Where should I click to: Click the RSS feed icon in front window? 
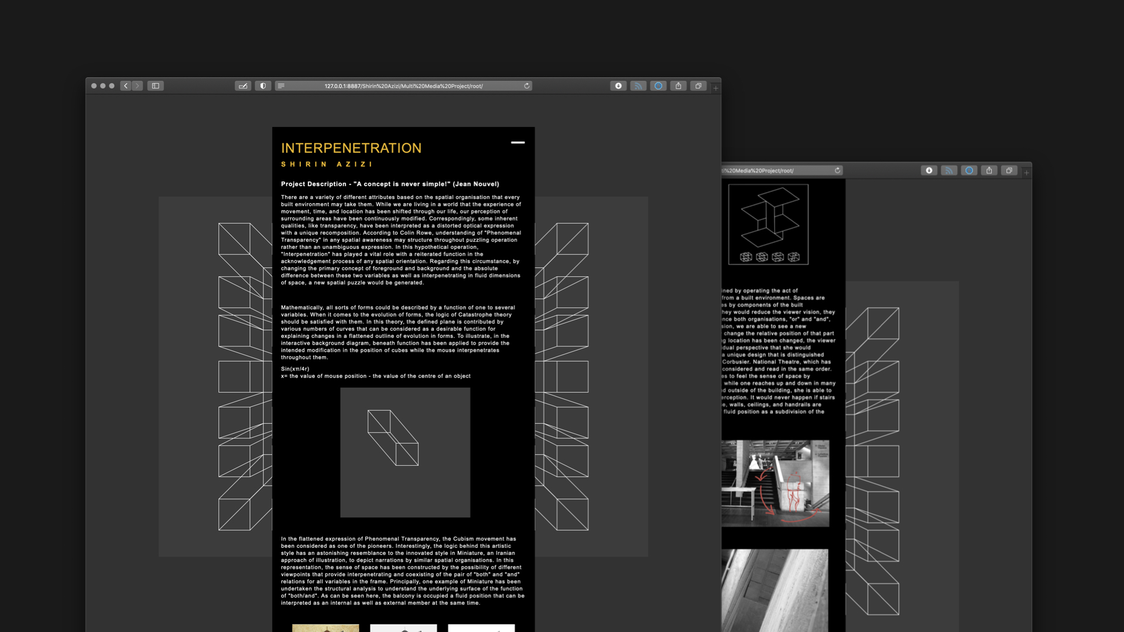(x=638, y=86)
